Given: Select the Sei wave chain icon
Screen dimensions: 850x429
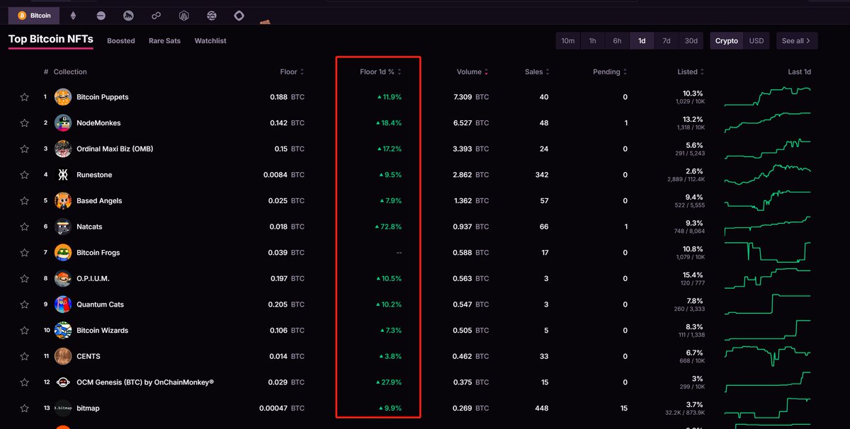Looking at the screenshot, I should 212,15.
